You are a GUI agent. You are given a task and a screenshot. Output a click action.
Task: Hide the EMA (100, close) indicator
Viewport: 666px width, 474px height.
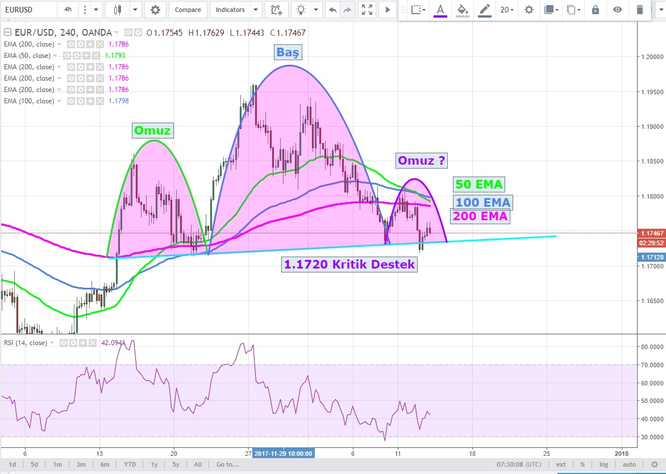[70, 101]
